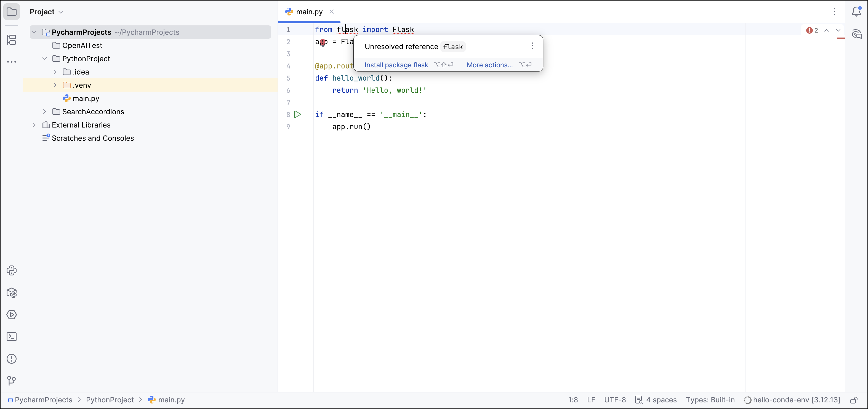The height and width of the screenshot is (409, 868).
Task: Open the Services tool window
Action: tap(12, 315)
